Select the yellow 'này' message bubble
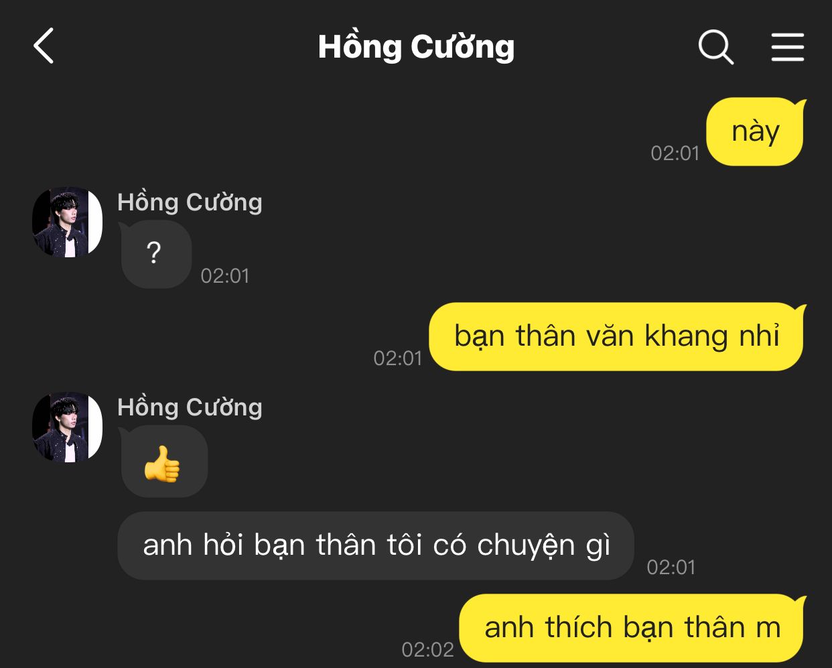 click(755, 131)
